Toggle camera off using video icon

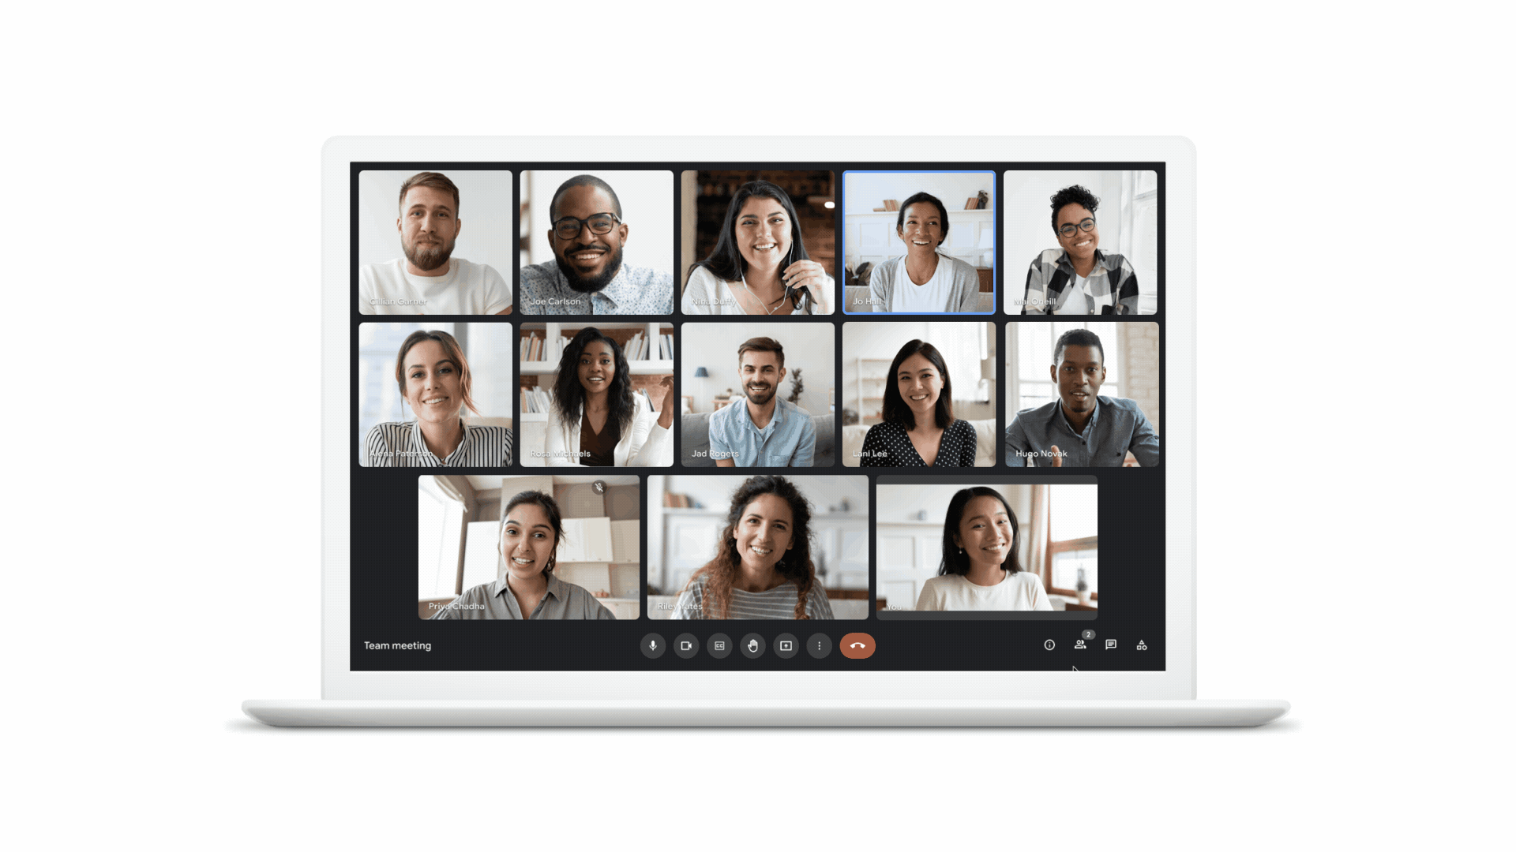(x=685, y=645)
